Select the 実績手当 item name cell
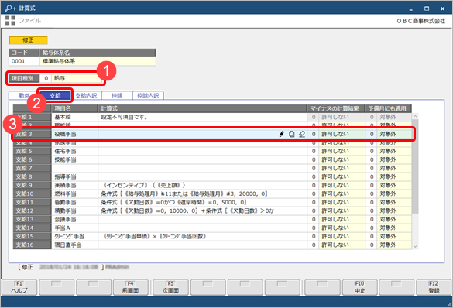453x308 pixels. [x=74, y=185]
